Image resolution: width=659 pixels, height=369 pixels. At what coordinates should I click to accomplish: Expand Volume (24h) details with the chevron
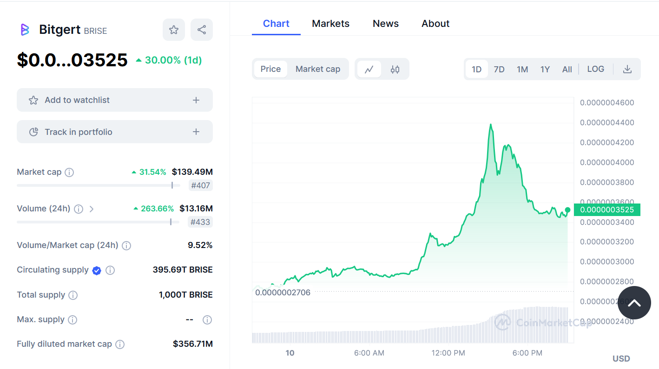click(92, 209)
